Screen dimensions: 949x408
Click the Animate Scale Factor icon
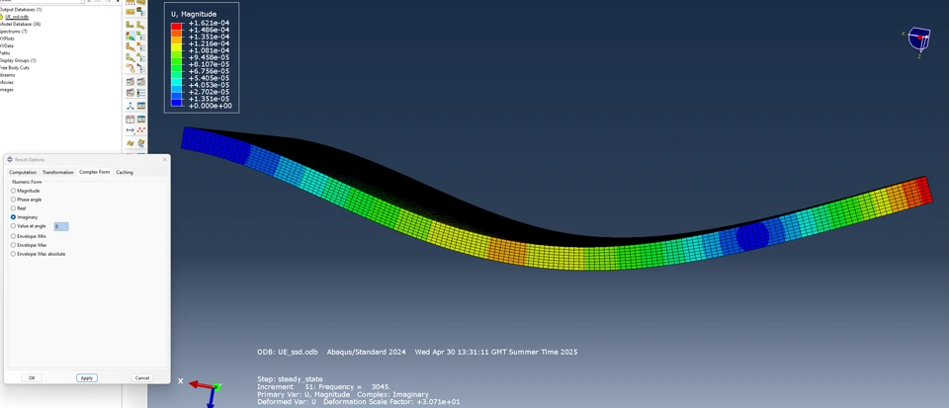click(130, 81)
